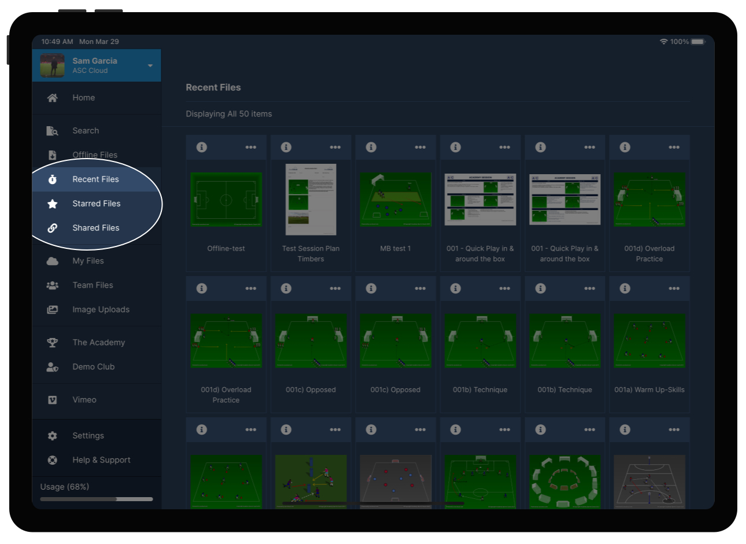The image size is (746, 544).
Task: Click the 'Test Session Plan Timbers' file name
Action: click(x=311, y=253)
